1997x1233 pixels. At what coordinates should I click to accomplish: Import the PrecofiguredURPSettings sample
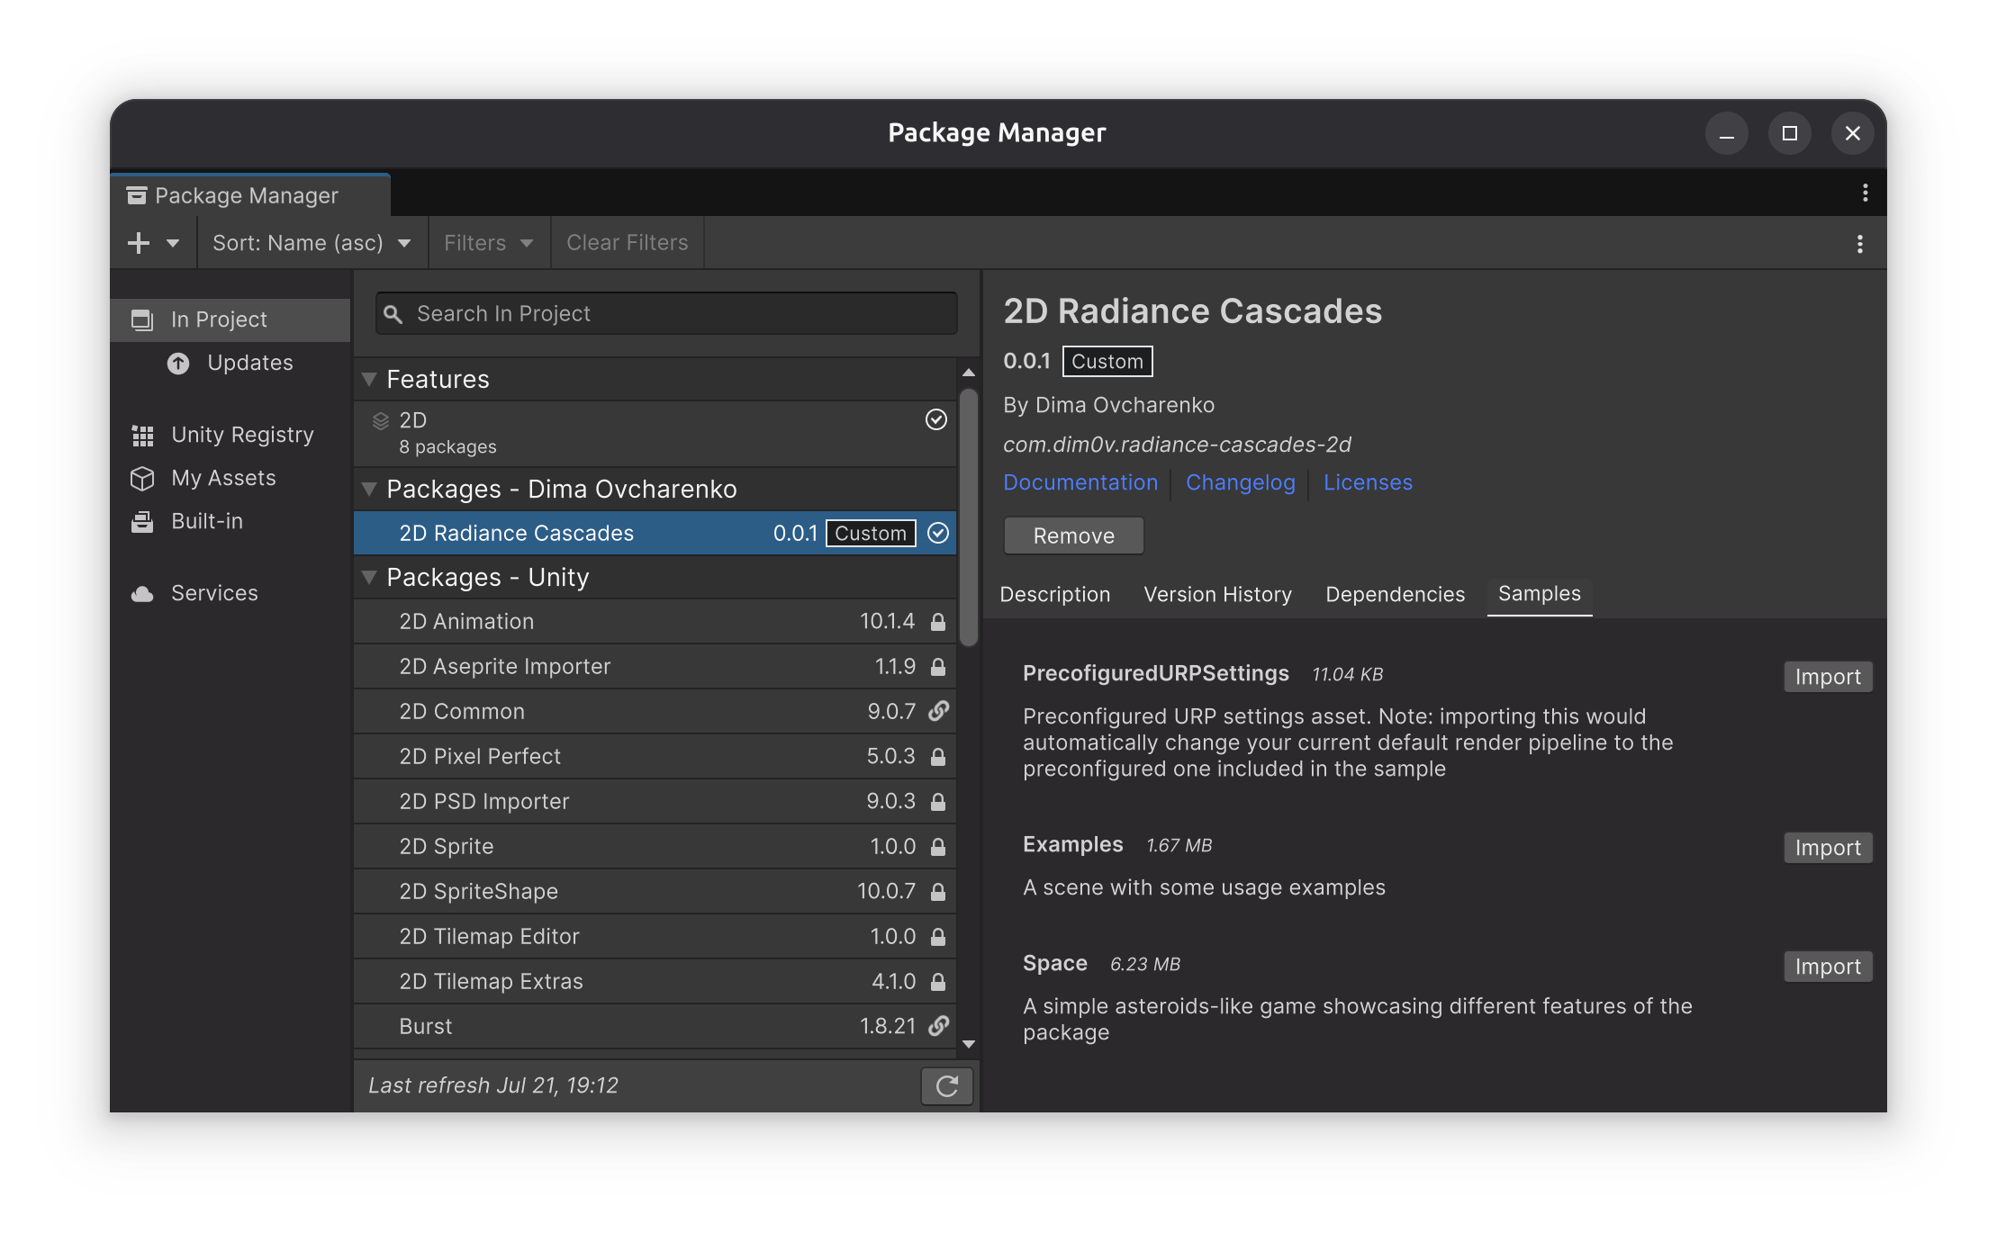pyautogui.click(x=1828, y=677)
